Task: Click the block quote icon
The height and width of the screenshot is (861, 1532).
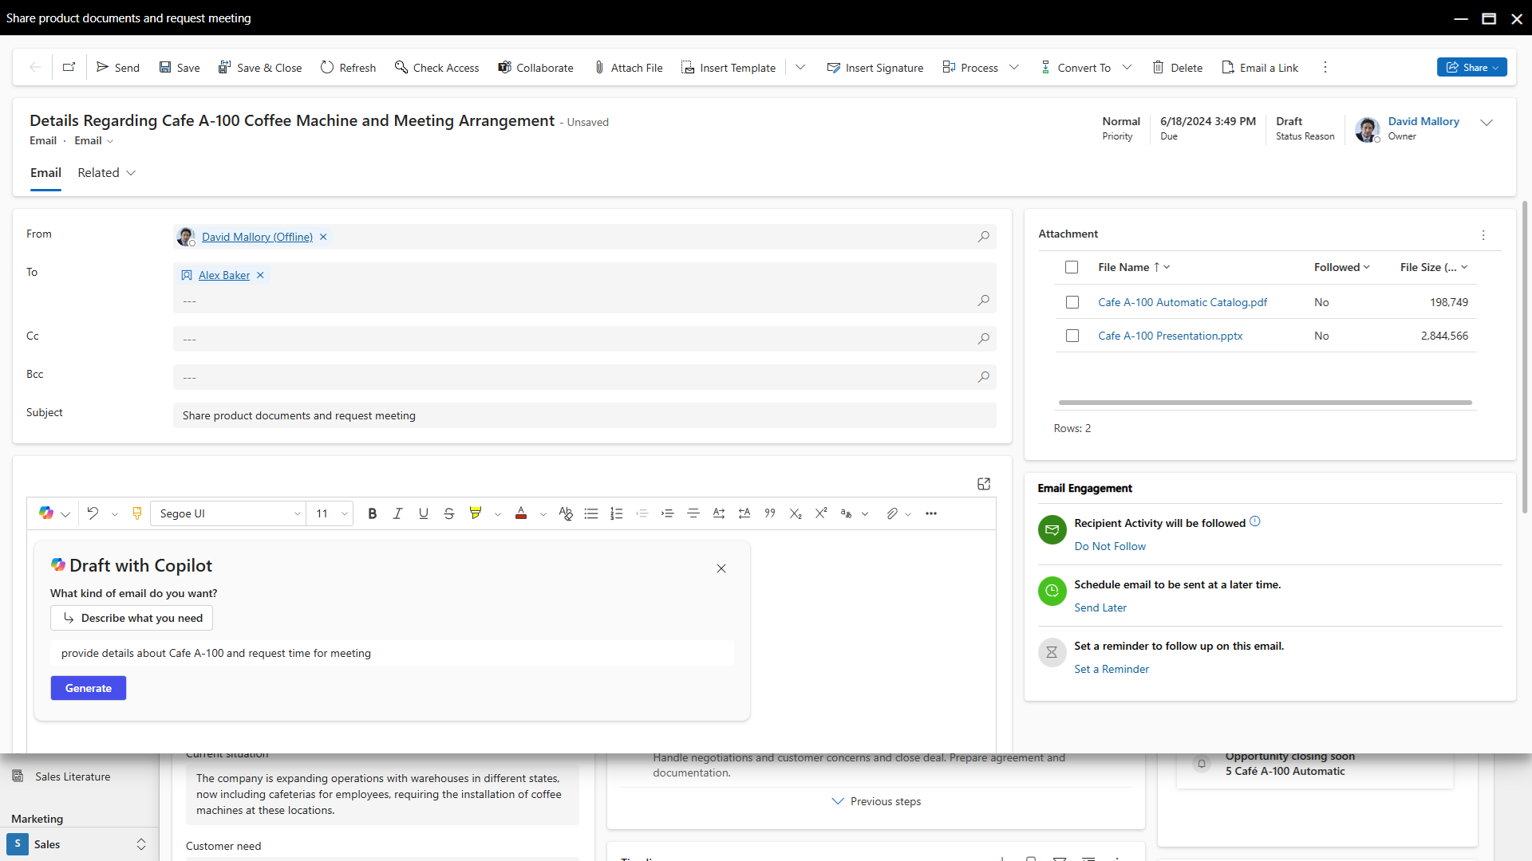Action: tap(770, 514)
